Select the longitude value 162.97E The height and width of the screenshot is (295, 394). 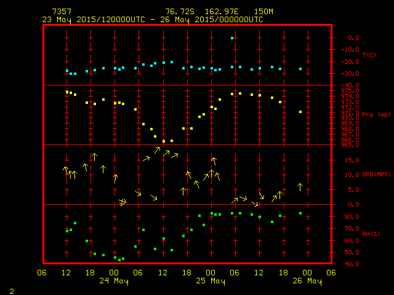click(x=213, y=12)
